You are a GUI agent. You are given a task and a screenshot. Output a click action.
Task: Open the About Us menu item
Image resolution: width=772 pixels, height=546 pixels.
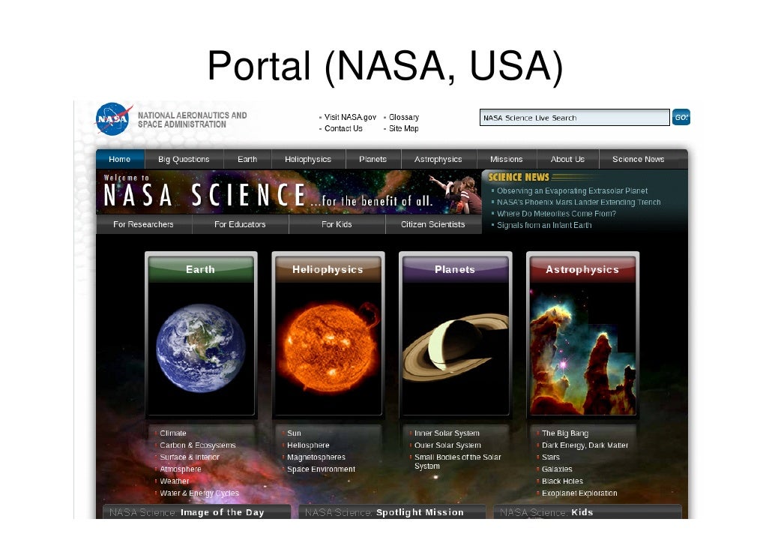click(x=567, y=159)
